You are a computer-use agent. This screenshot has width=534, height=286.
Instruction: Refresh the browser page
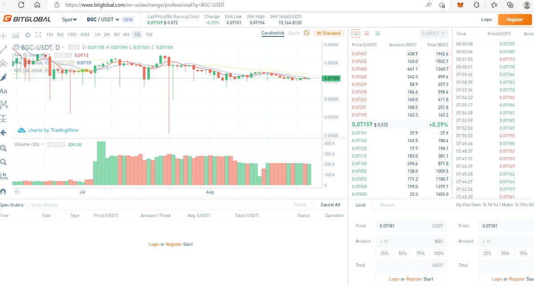[x=21, y=5]
